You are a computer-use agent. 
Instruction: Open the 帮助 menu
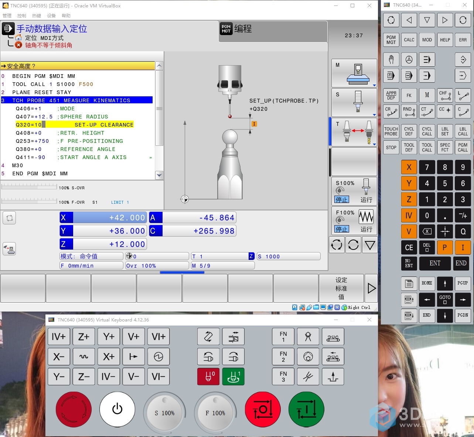[66, 16]
